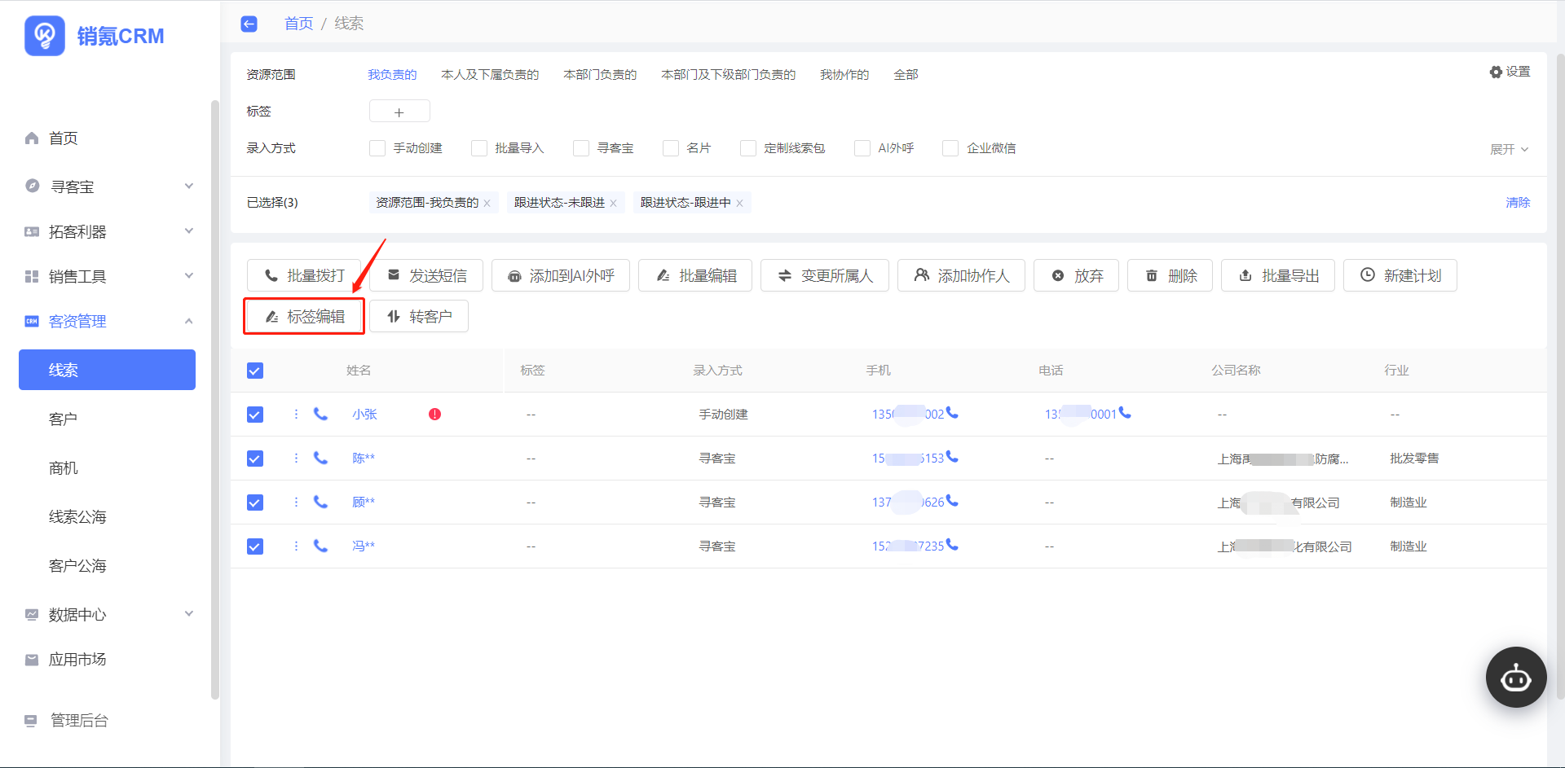Toggle the select-all header checkbox
Image resolution: width=1565 pixels, height=768 pixels.
(x=255, y=371)
